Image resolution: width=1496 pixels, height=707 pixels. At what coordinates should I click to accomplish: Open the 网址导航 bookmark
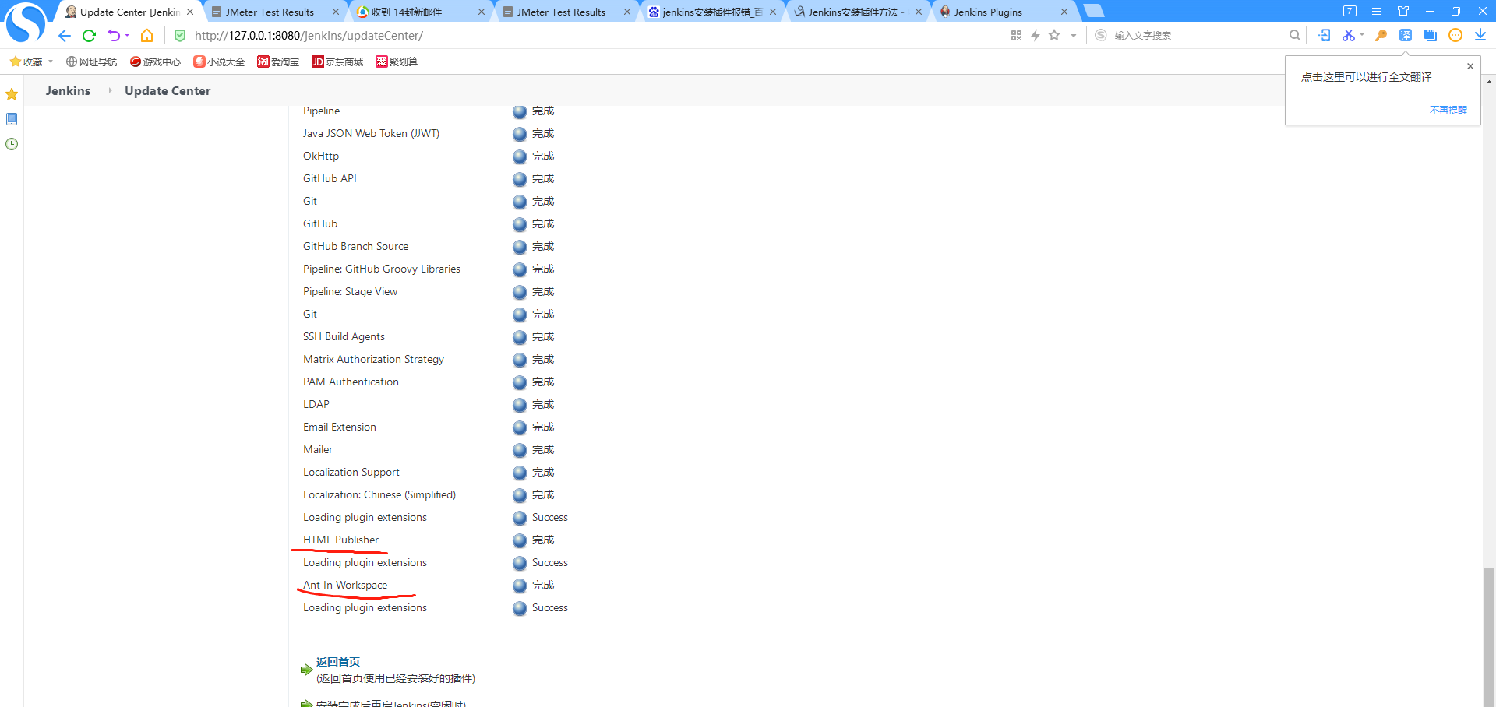91,62
